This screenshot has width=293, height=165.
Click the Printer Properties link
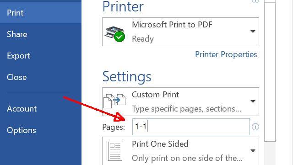226,54
